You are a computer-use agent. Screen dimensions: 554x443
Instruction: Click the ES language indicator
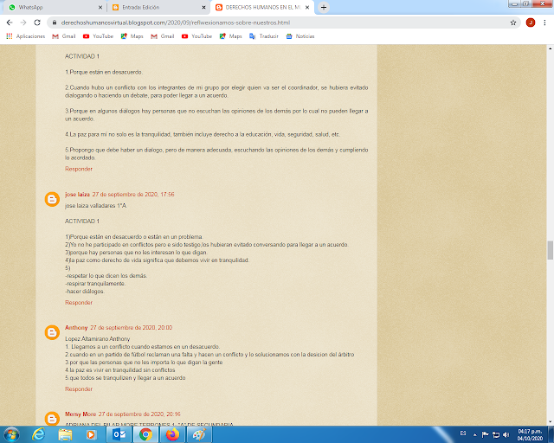pos(463,433)
